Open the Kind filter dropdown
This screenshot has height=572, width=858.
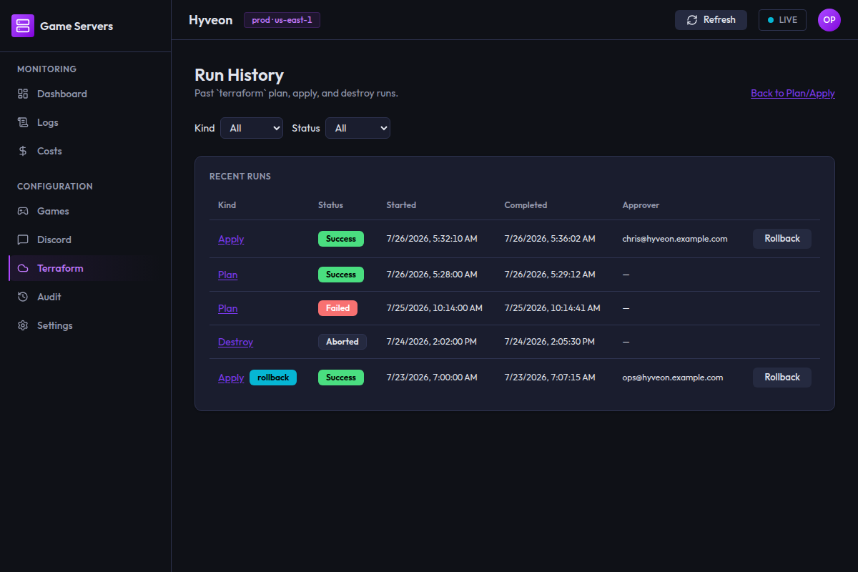(252, 128)
